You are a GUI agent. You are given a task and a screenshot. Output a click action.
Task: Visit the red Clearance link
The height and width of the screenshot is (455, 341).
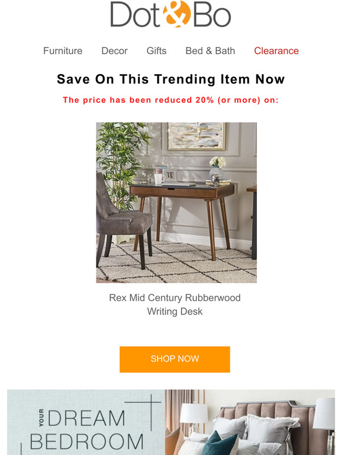[x=276, y=51]
